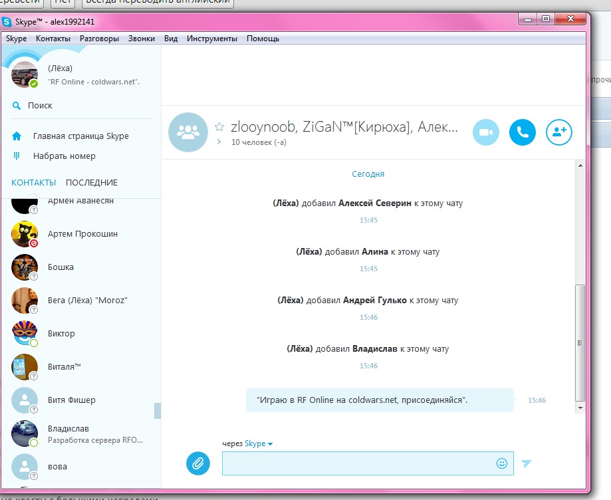
Task: Open the Вид menu
Action: pyautogui.click(x=171, y=39)
